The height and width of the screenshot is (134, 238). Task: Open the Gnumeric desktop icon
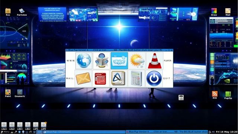tap(20, 93)
